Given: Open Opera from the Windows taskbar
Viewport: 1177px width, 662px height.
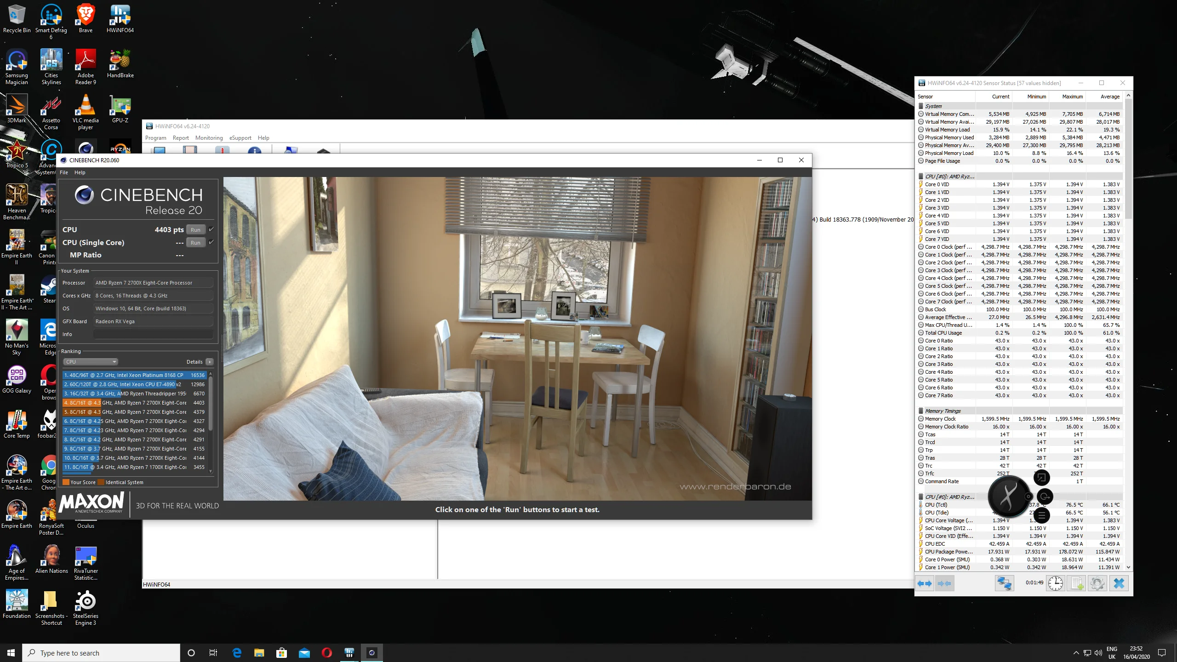Looking at the screenshot, I should 327,653.
